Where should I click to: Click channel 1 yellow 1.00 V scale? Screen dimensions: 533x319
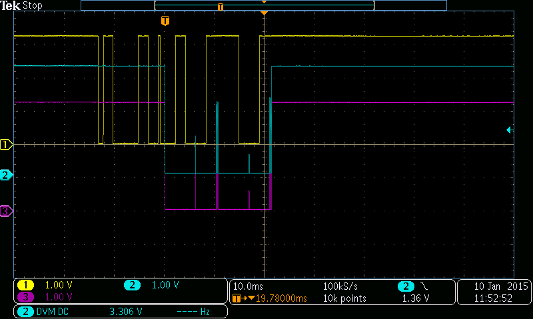click(x=59, y=285)
